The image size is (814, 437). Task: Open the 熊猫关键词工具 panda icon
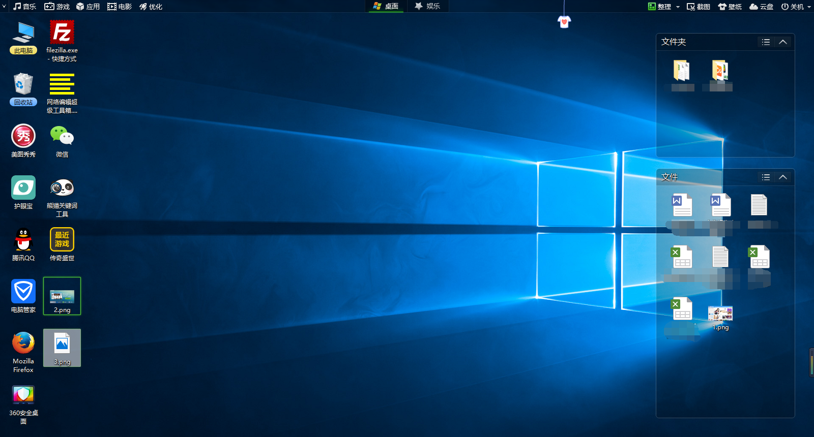point(62,188)
